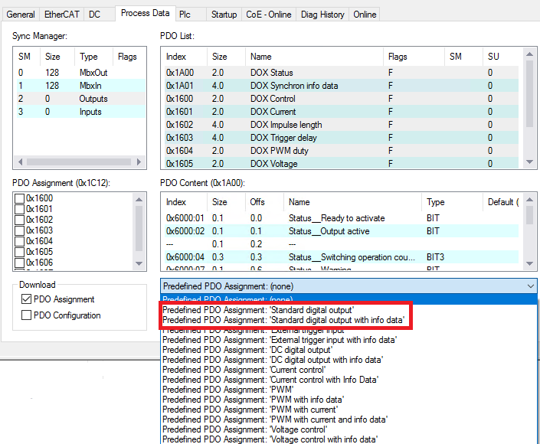
Task: Enable the PDO Configuration download checkbox
Action: 26,315
